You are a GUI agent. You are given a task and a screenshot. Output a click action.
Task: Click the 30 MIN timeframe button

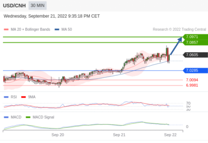(37, 6)
